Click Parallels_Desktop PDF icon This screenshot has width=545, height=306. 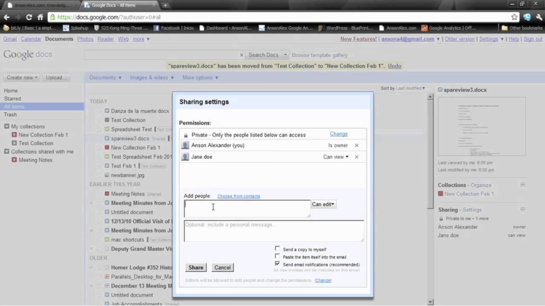pyautogui.click(x=107, y=277)
